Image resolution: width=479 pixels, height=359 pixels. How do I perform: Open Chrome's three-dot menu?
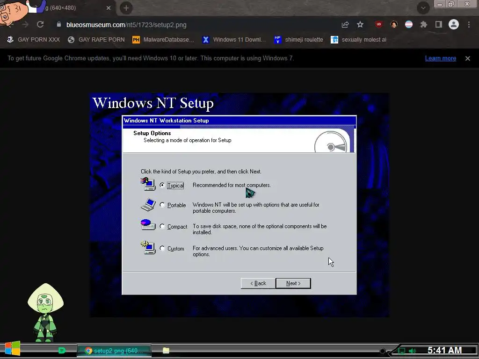469,24
